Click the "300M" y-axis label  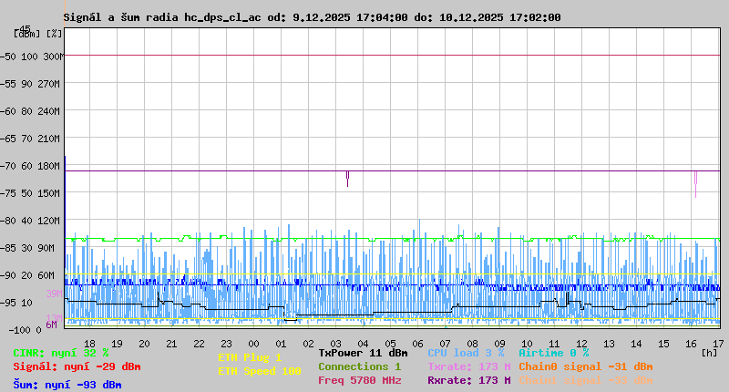[x=53, y=57]
